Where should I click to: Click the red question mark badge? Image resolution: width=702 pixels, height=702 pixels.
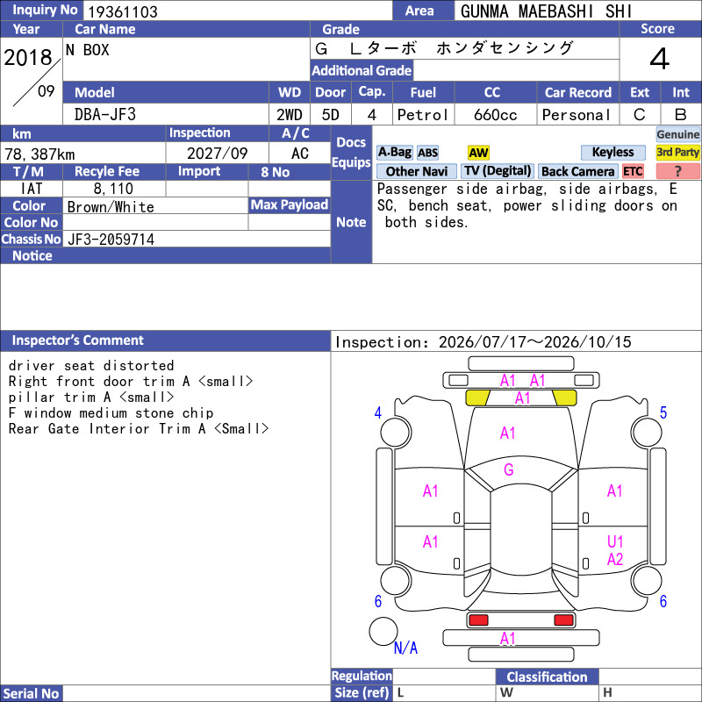[677, 171]
